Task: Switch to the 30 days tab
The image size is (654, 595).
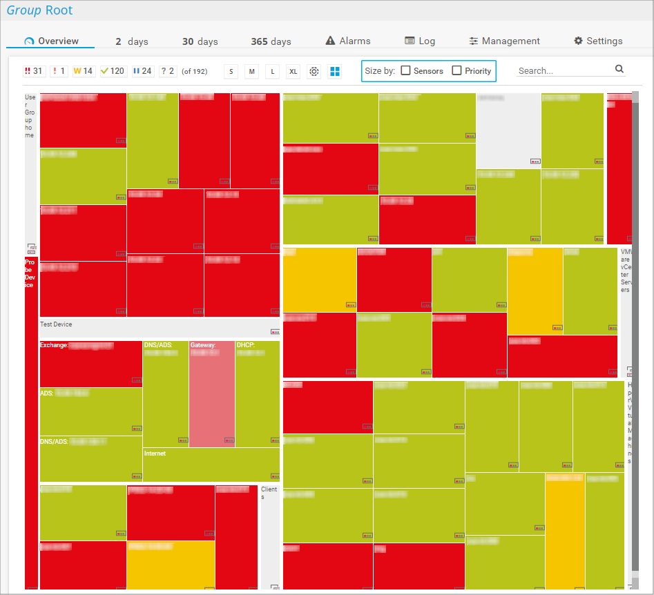Action: tap(200, 42)
